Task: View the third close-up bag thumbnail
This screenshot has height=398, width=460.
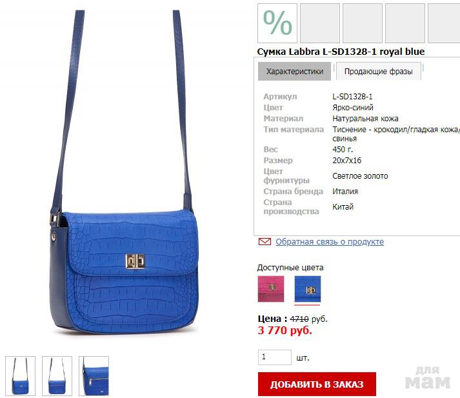Action: click(x=94, y=376)
